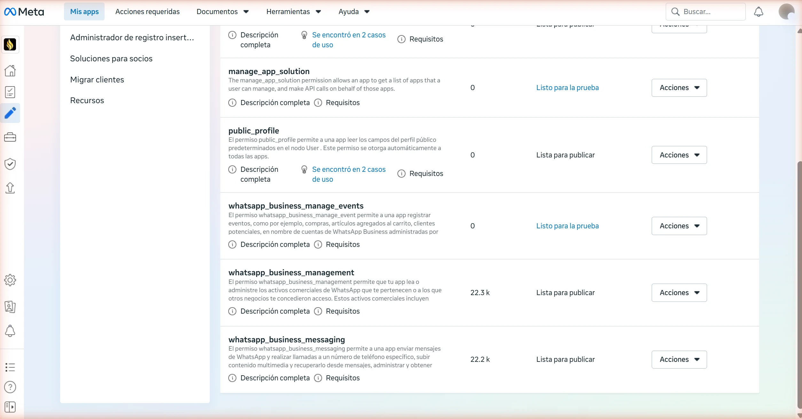
Task: Click the public_profile permission title
Action: tap(254, 131)
